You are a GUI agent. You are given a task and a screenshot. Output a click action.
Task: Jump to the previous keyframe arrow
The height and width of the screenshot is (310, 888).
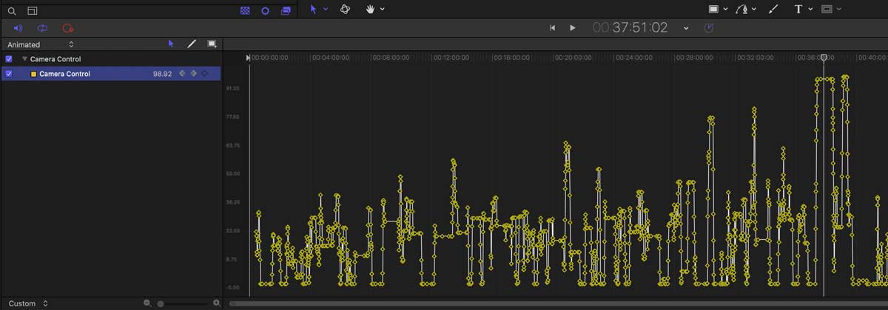point(182,74)
